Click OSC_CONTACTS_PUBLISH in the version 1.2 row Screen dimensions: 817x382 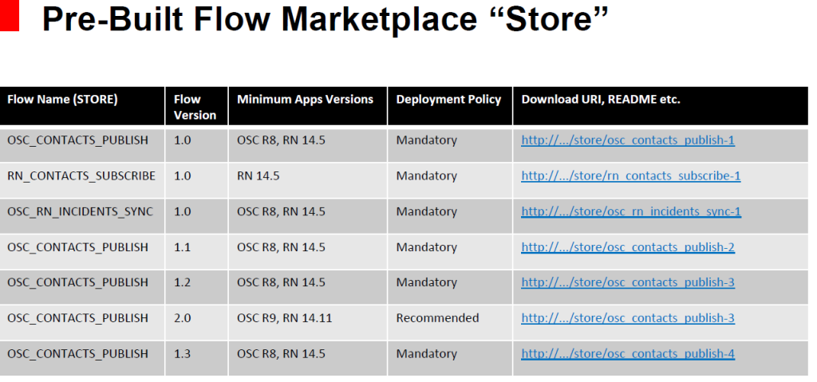click(77, 282)
